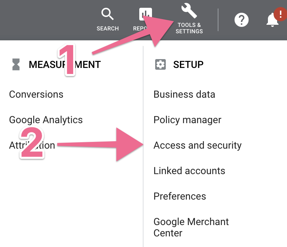This screenshot has height=247, width=287.
Task: Click the Setup gear icon
Action: pos(160,64)
